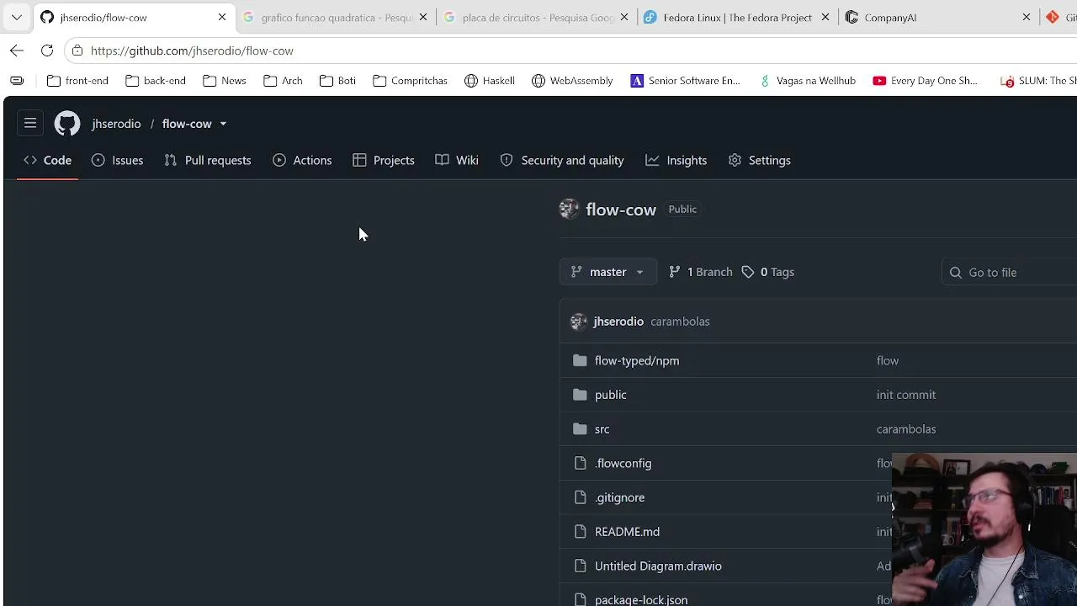Open the WebAssembly bookmark

(x=572, y=81)
